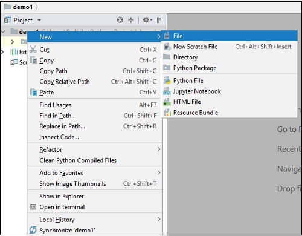Click the hide Project panel icon
Viewport: 302px width, 236px height.
coord(160,20)
